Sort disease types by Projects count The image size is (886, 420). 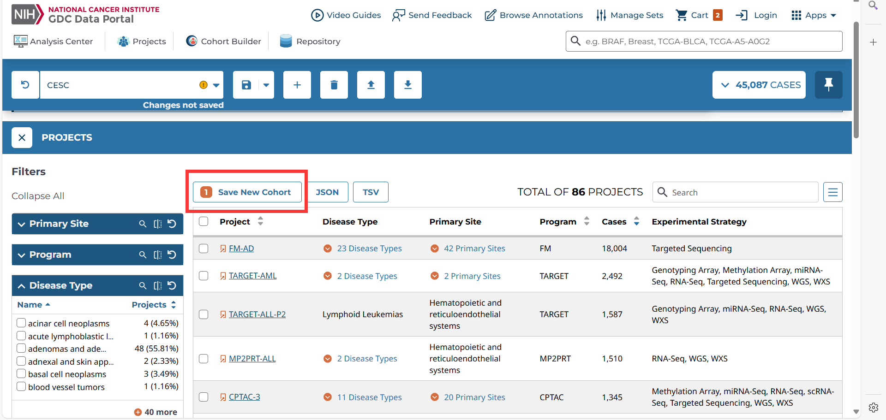click(154, 305)
